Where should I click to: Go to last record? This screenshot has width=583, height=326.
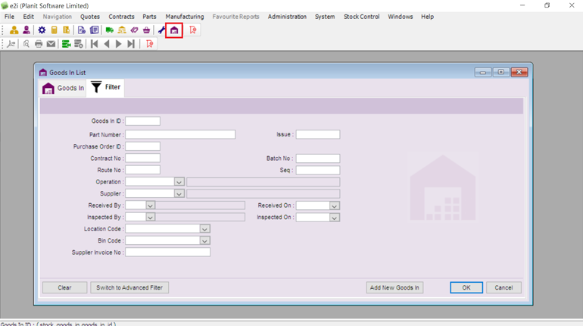[x=131, y=44]
